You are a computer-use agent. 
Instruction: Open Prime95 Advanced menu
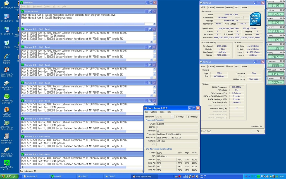37,6
